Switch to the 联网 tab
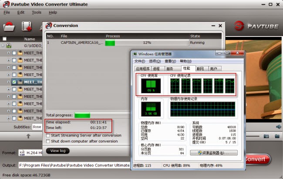The image size is (283, 179). point(202,69)
